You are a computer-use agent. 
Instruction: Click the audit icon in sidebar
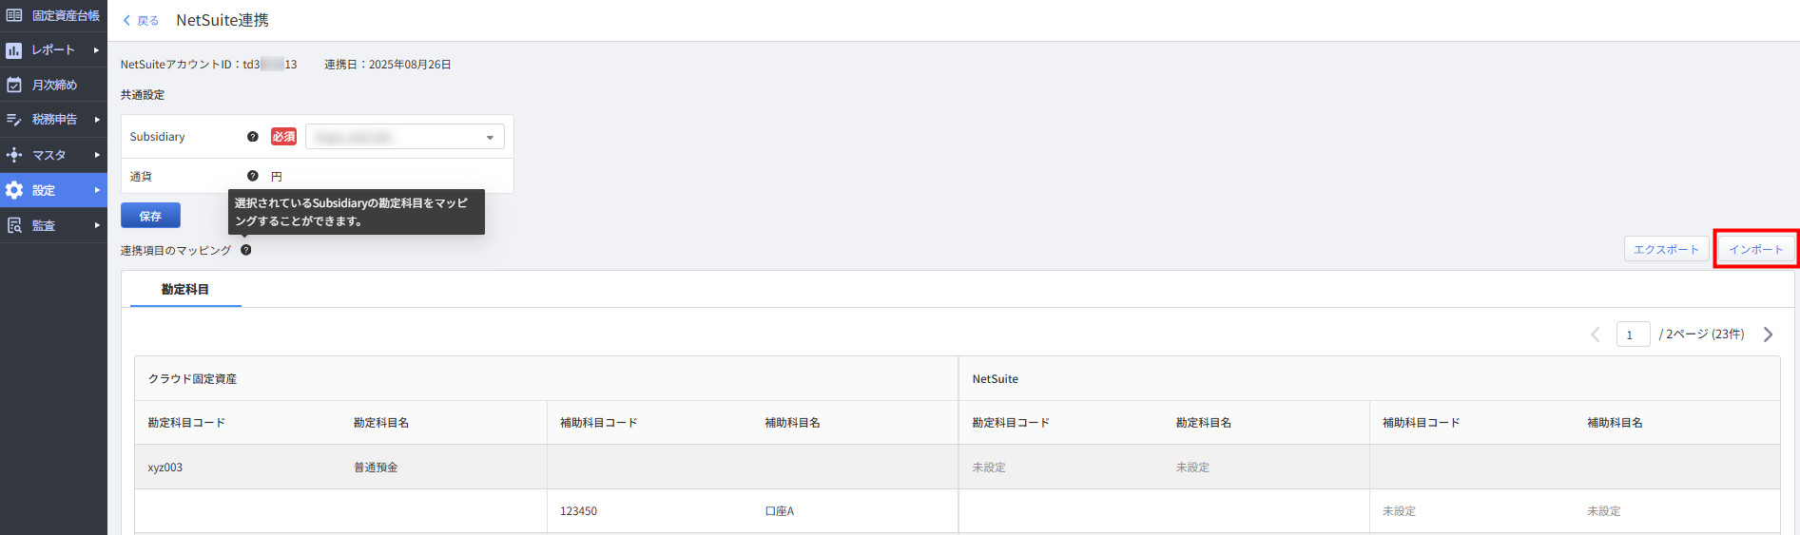14,225
